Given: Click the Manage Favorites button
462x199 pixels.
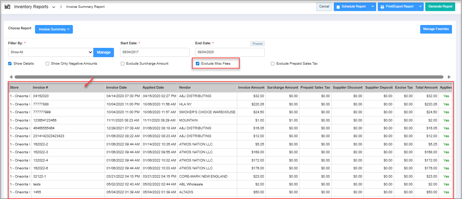Looking at the screenshot, I should pyautogui.click(x=436, y=29).
